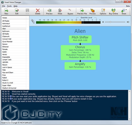Toggle the Mute microphone button
This screenshot has height=125, width=132.
pos(60,12)
